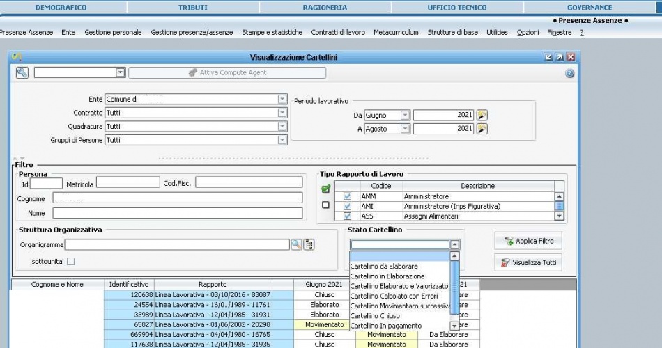The height and width of the screenshot is (348, 662).
Task: Click the calendar picker beside Agosto 2021
Action: 482,129
